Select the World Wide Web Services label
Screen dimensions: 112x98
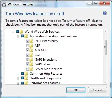point(42,32)
